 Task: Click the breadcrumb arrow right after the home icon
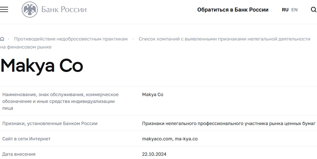coord(9,39)
